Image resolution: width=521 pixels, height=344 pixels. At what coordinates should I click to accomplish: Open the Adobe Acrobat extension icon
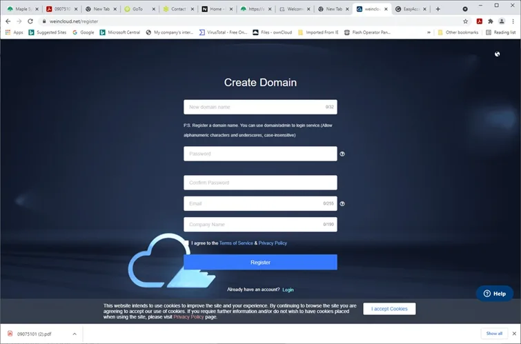[x=479, y=21]
